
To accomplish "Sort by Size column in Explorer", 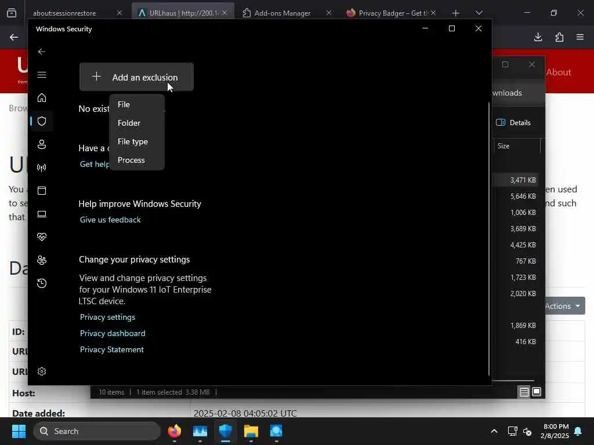I will click(517, 145).
